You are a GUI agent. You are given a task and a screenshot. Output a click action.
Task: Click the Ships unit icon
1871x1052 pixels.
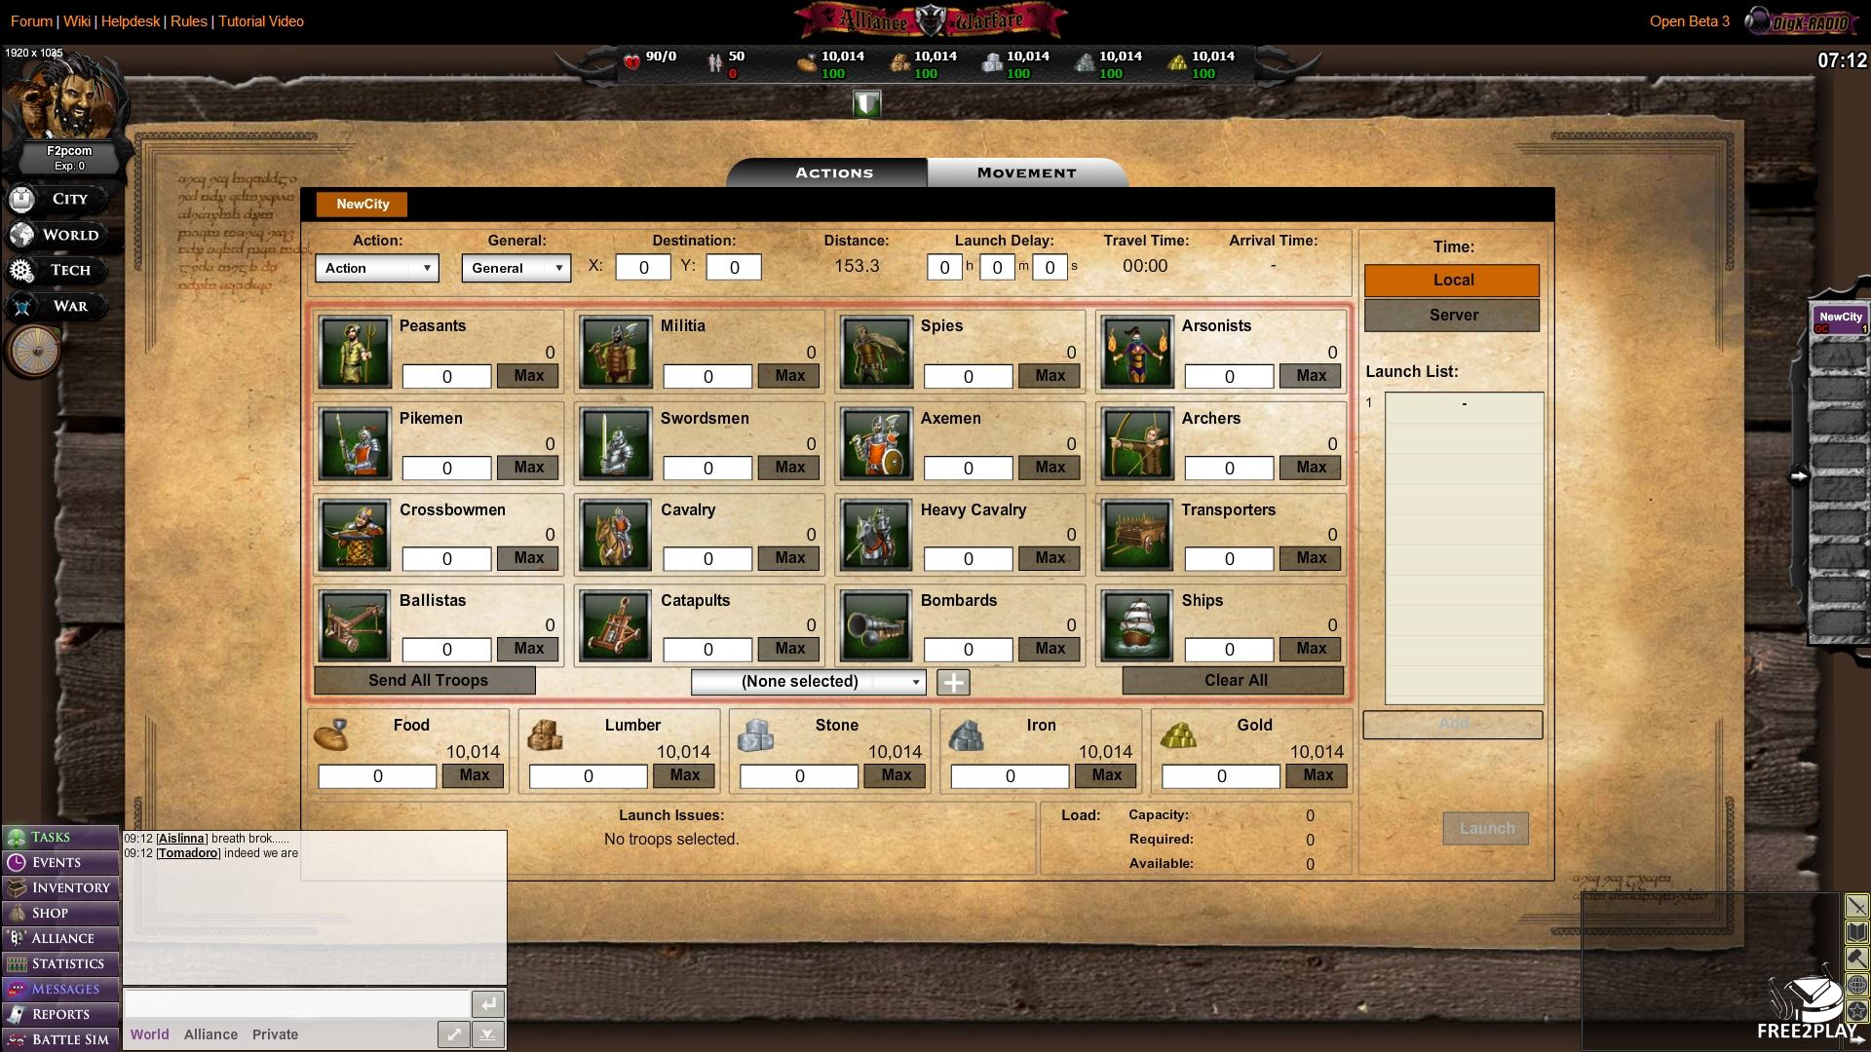tap(1137, 627)
